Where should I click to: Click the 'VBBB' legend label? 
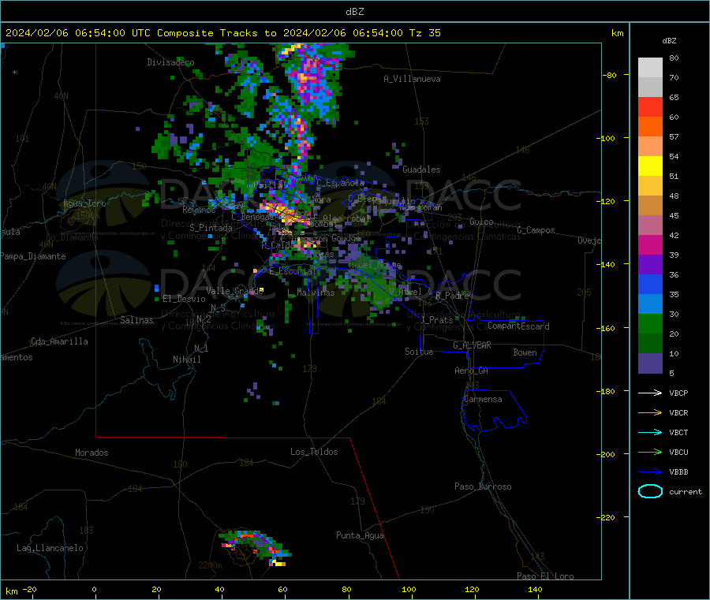678,472
